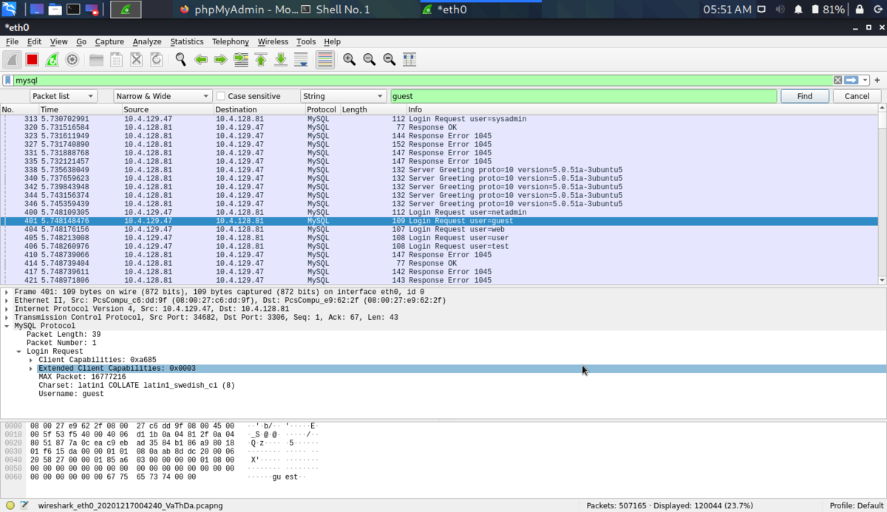
Task: Open the String search type dropdown
Action: click(344, 96)
